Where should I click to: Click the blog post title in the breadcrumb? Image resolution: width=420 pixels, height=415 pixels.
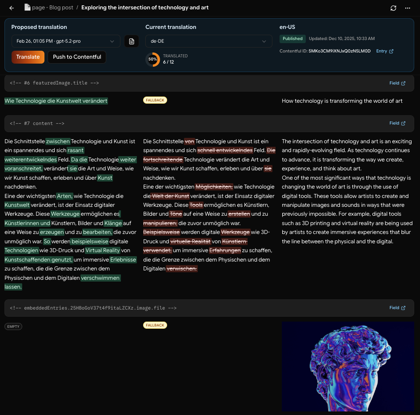pyautogui.click(x=145, y=8)
